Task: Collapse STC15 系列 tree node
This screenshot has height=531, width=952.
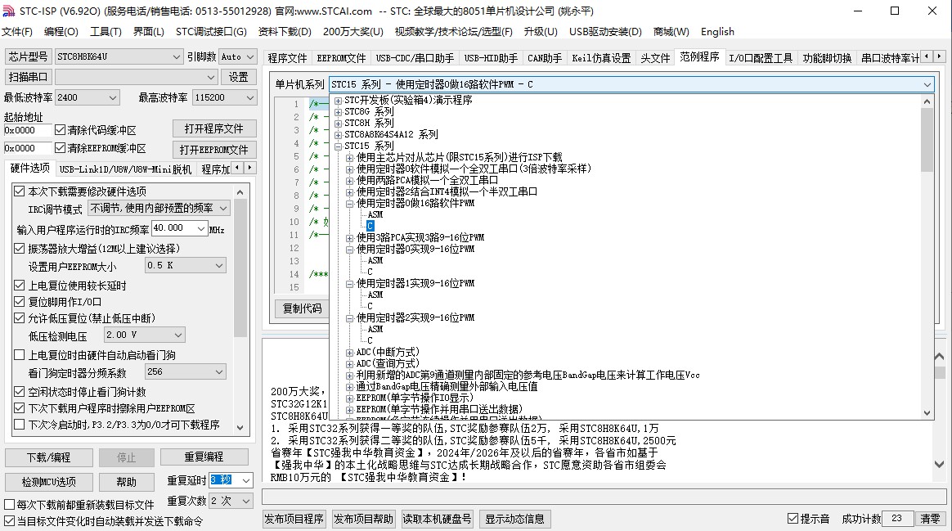Action: click(338, 146)
